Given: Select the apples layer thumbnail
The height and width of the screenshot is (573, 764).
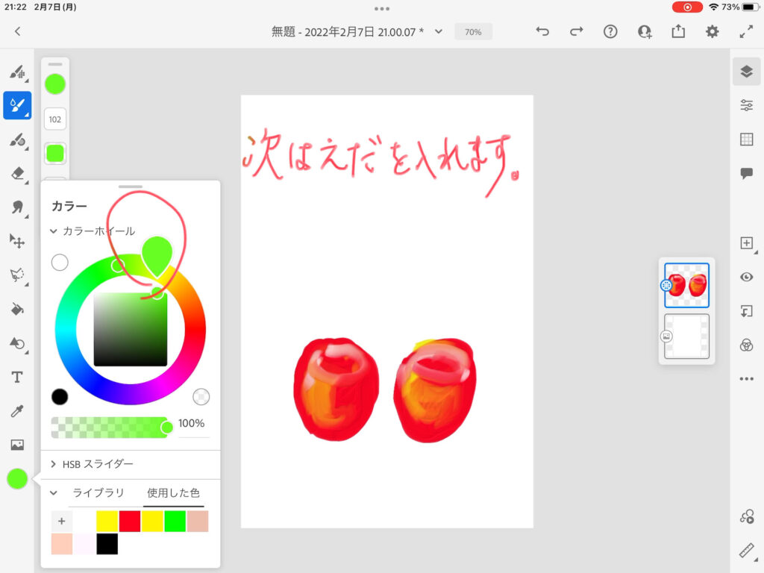Looking at the screenshot, I should [x=686, y=285].
